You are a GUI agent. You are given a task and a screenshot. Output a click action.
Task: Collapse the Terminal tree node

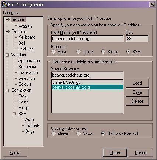(7, 31)
